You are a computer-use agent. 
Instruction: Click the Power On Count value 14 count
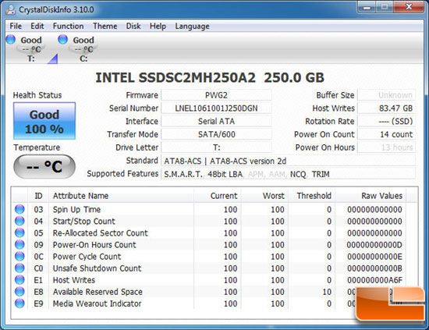point(387,134)
